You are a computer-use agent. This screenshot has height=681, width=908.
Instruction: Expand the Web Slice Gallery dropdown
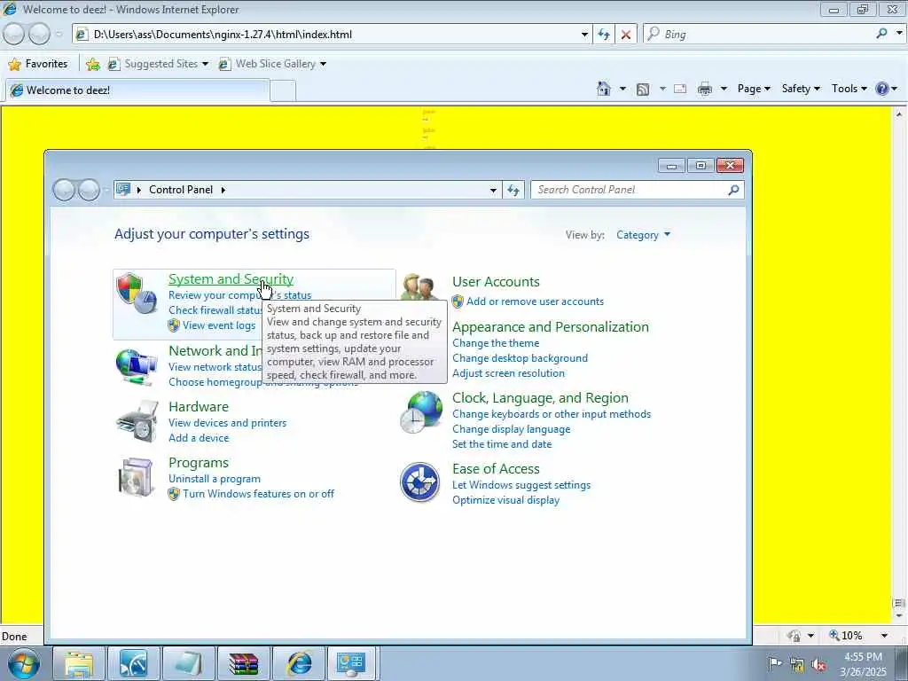323,64
